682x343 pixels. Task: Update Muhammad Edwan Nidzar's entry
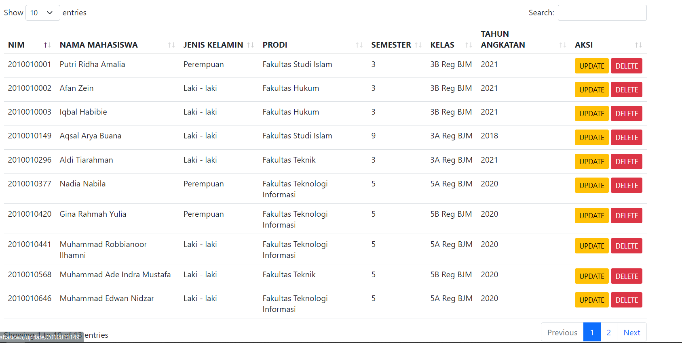(591, 300)
